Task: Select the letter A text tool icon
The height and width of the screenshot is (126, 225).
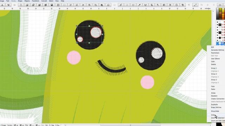Action: click(2, 5)
